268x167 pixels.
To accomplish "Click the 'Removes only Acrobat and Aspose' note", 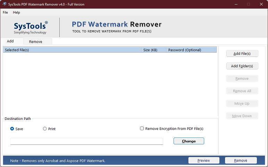I will pyautogui.click(x=58, y=161).
